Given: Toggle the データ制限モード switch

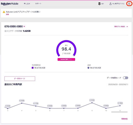Looking at the screenshot, I should (126, 78).
